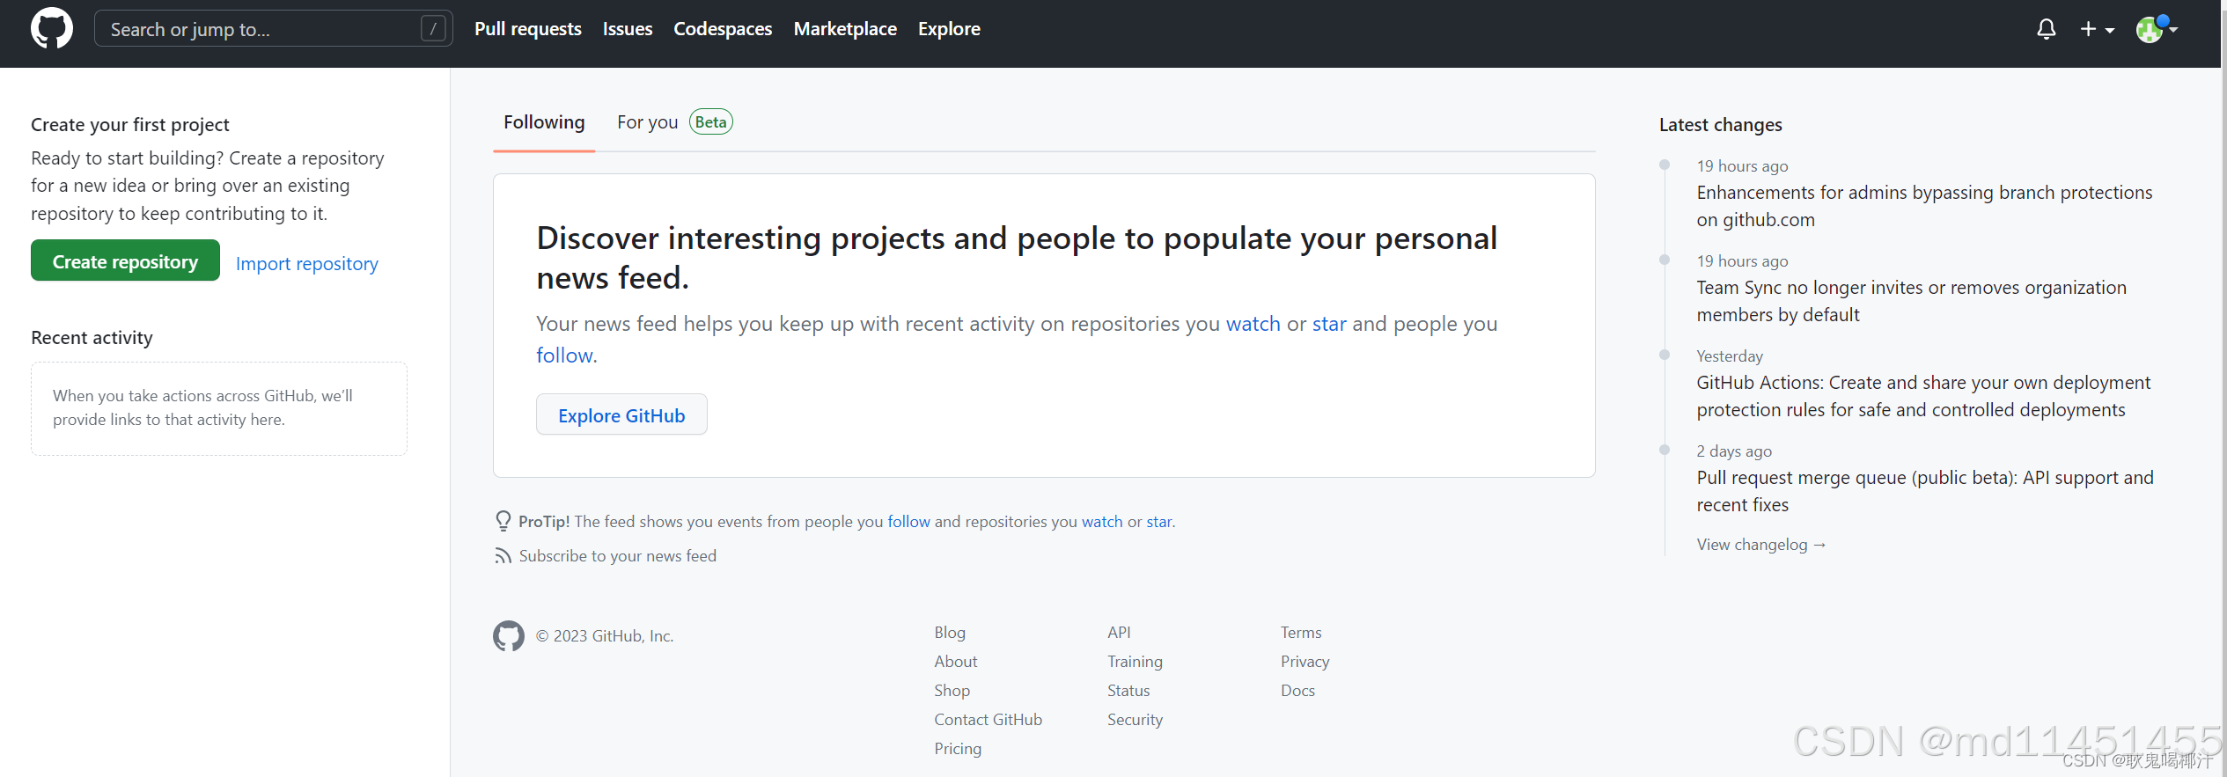Open the Contact GitHub footer link

(x=988, y=720)
